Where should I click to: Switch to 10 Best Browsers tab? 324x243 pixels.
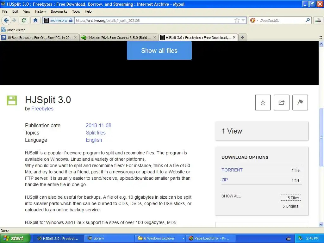[x=39, y=37]
